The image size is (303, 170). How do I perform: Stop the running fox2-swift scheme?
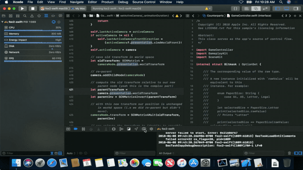tap(33, 8)
